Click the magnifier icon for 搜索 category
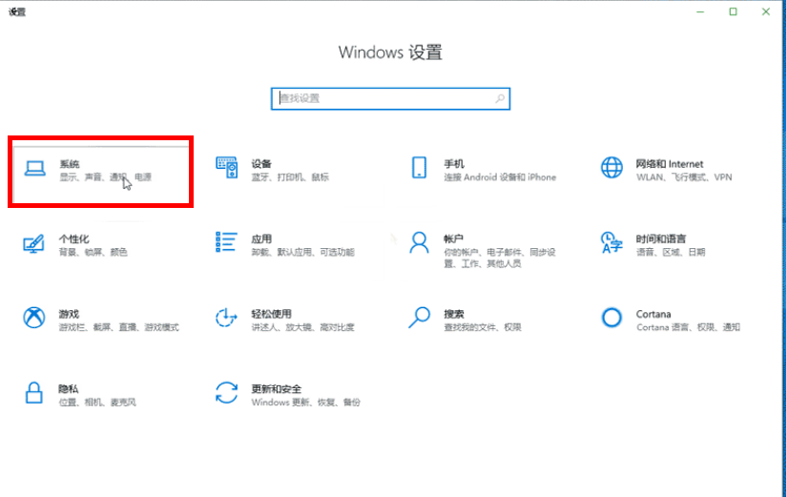Viewport: 786px width, 497px height. coord(419,317)
